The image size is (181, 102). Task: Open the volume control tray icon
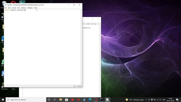(x=160, y=99)
